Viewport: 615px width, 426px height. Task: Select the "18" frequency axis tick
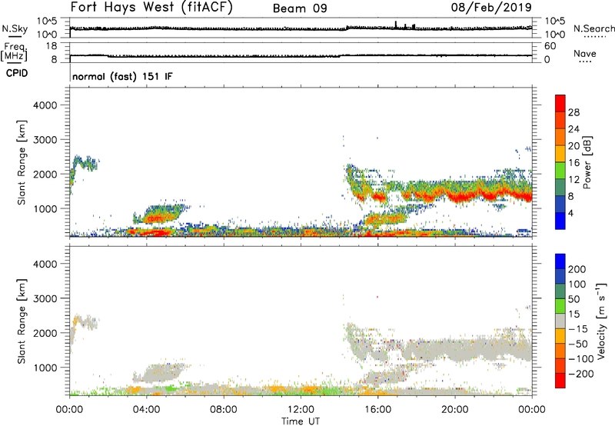click(52, 46)
